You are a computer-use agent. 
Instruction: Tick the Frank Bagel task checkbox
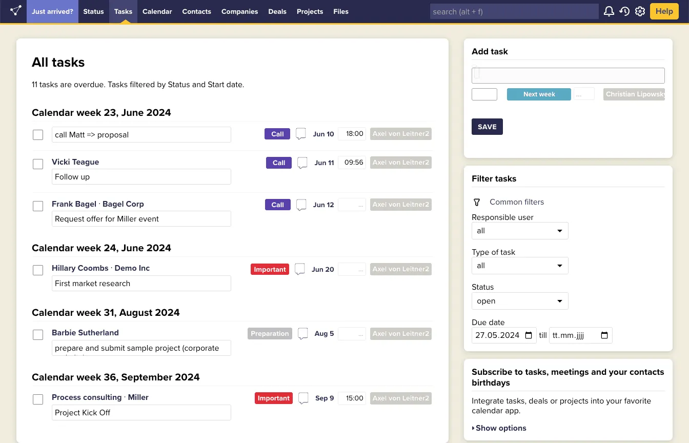click(38, 206)
